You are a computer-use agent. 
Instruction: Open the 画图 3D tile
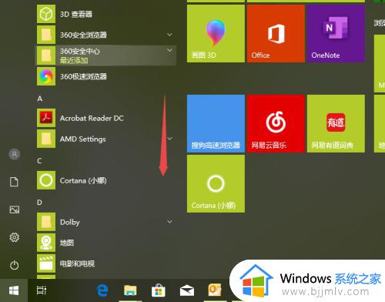pyautogui.click(x=216, y=33)
